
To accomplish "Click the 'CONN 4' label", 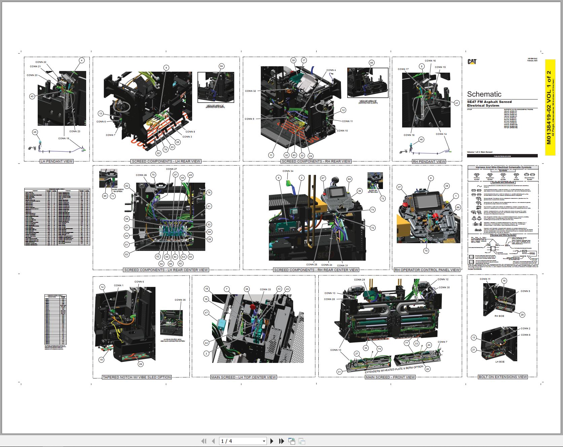I will tap(331, 70).
